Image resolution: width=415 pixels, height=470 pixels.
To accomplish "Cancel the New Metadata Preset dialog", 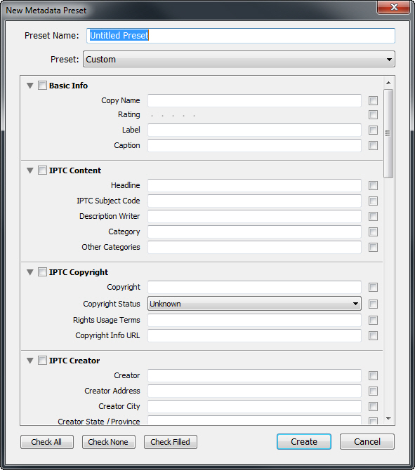I will (x=367, y=441).
